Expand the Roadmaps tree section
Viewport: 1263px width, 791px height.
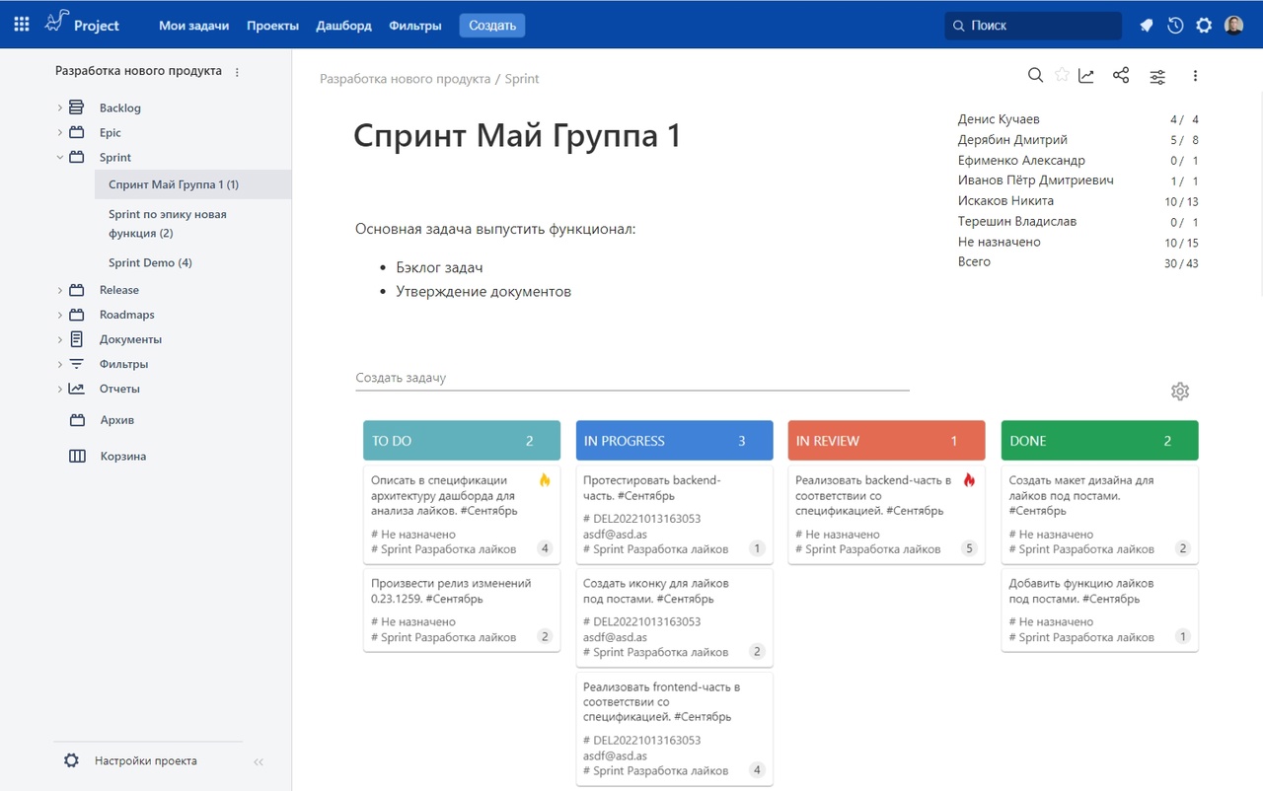point(60,315)
